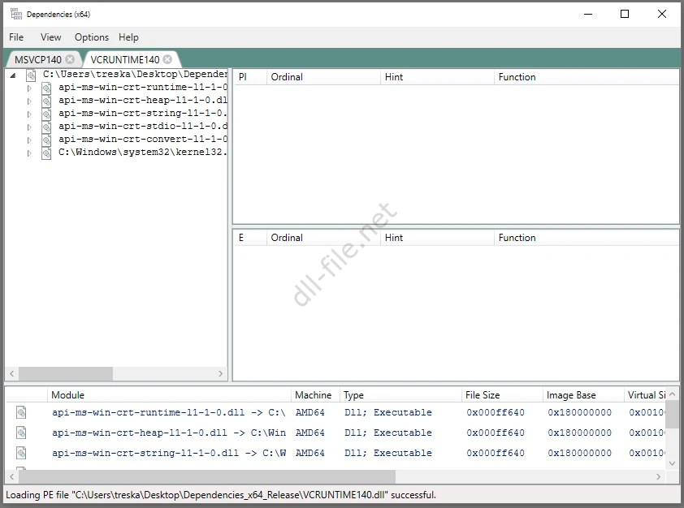Open the Options menu
684x508 pixels.
(92, 37)
